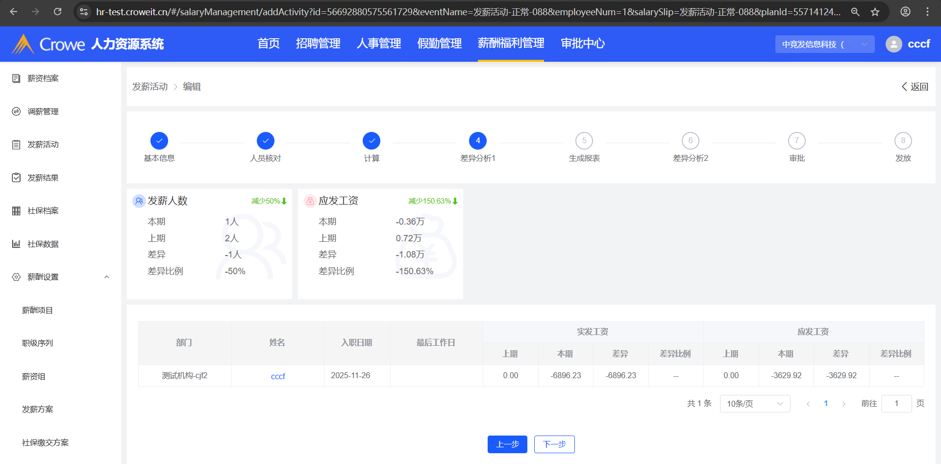Viewport: 941px width, 464px height.
Task: Click the 返回 back link
Action: pos(915,87)
